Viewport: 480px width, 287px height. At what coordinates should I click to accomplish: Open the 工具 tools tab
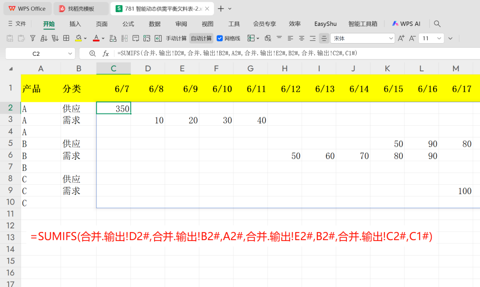234,24
